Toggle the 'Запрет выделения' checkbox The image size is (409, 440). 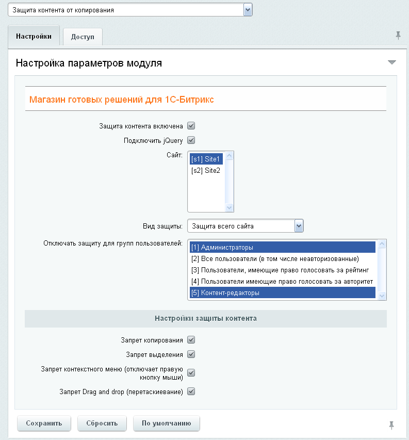point(191,354)
